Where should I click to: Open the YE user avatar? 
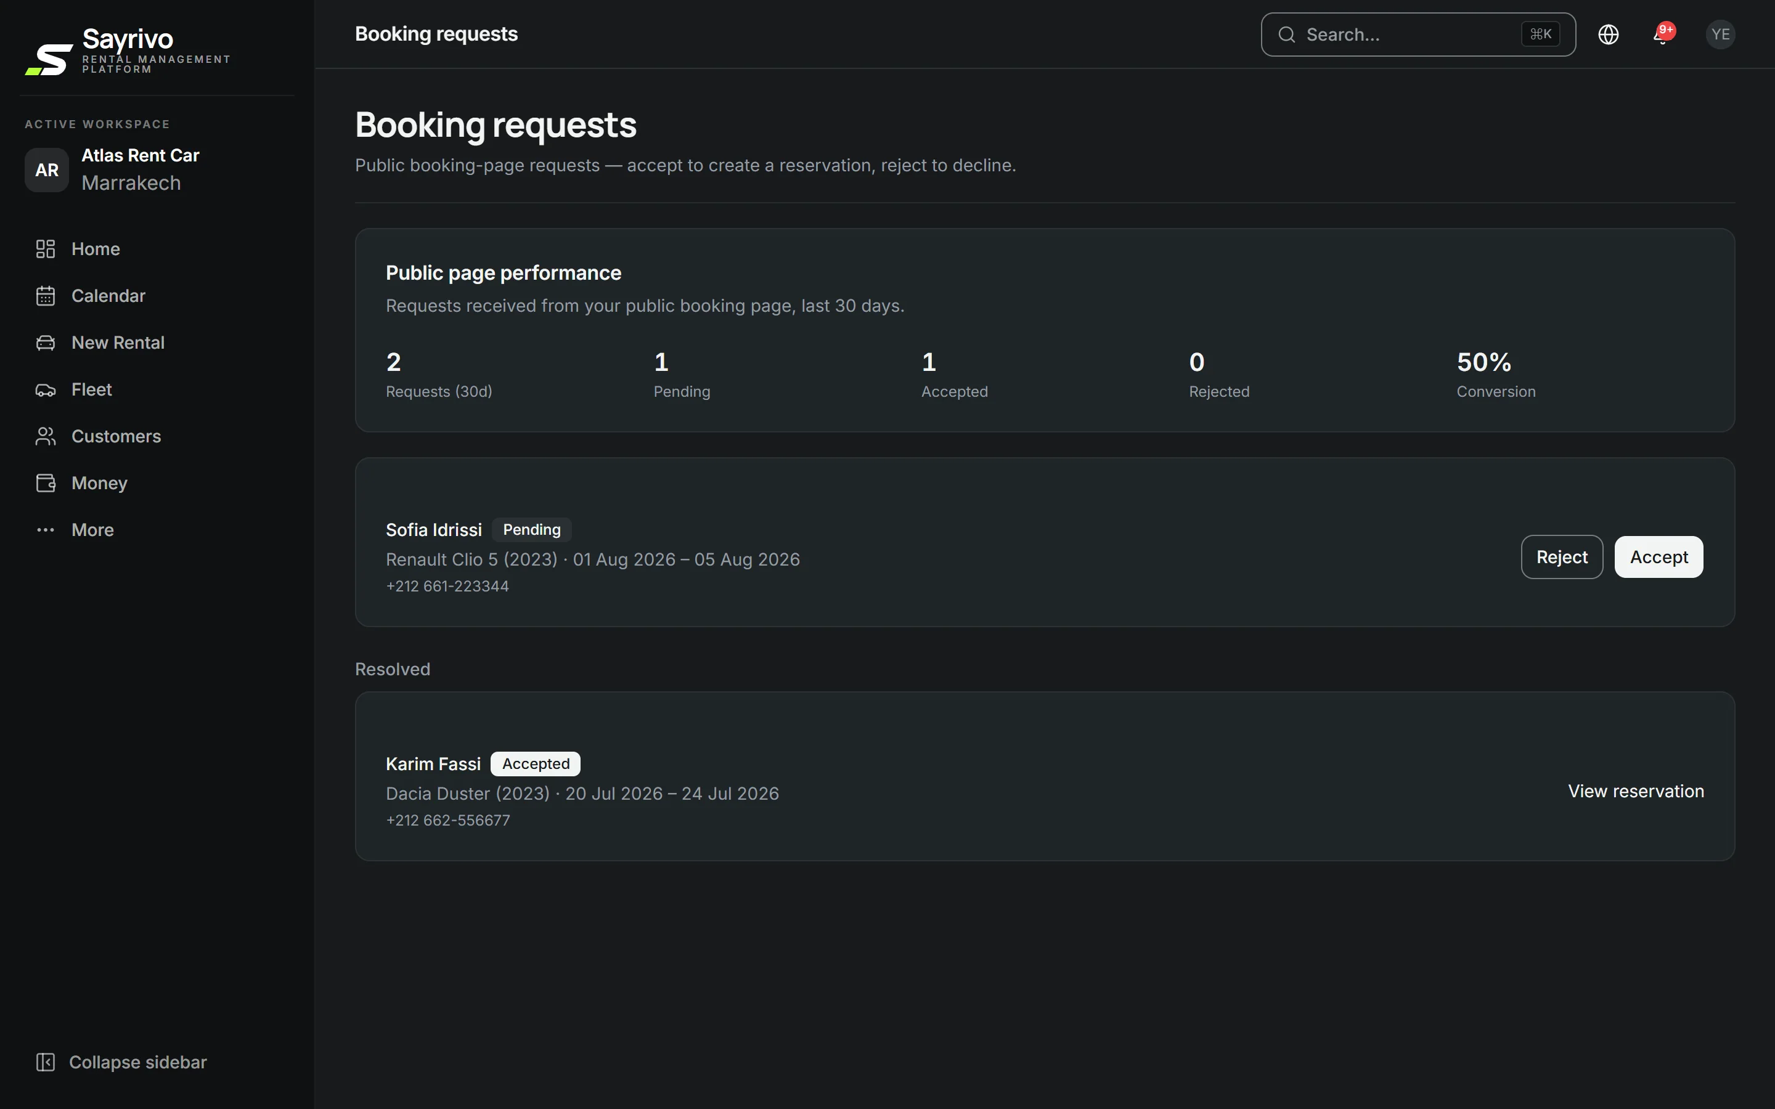(x=1720, y=35)
